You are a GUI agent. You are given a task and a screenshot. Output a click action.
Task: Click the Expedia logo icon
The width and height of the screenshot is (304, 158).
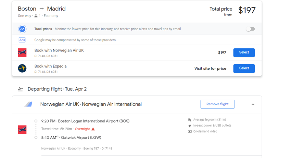[x=22, y=68]
